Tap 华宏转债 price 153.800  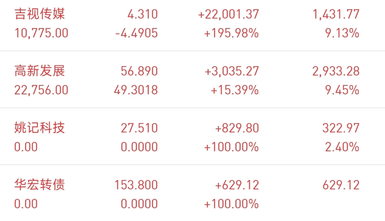pyautogui.click(x=136, y=185)
